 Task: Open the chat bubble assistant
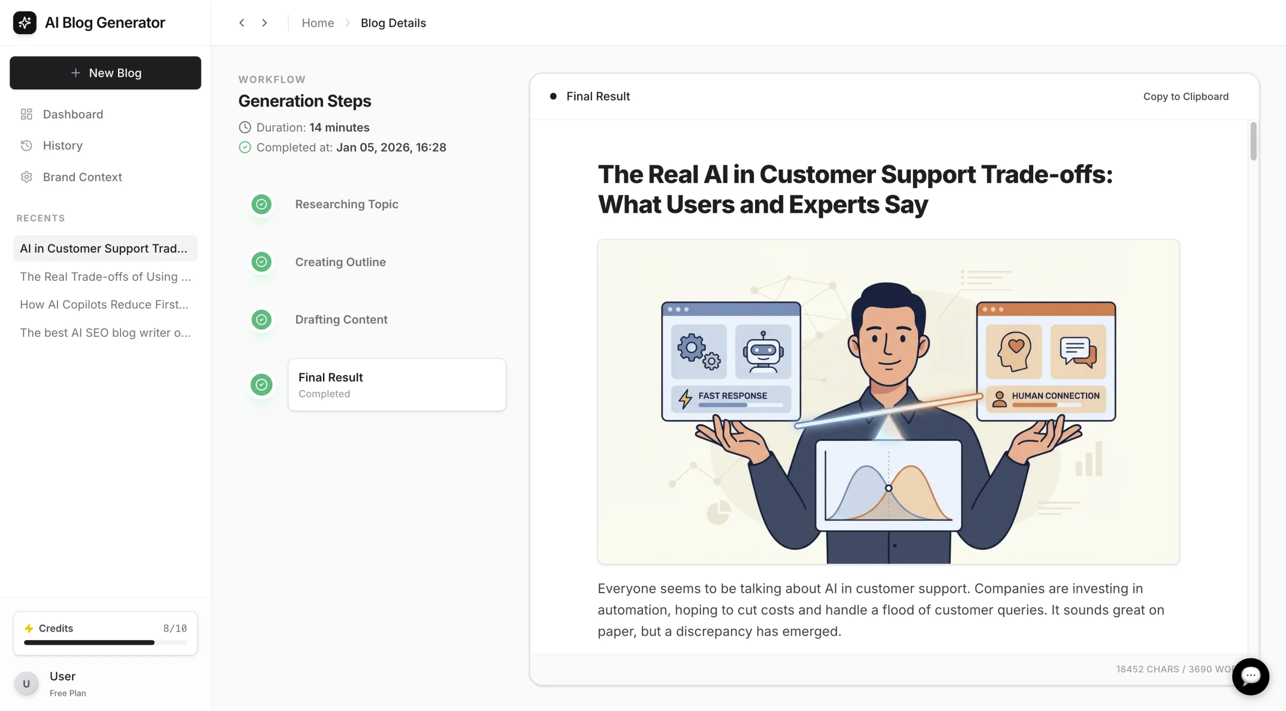coord(1251,676)
